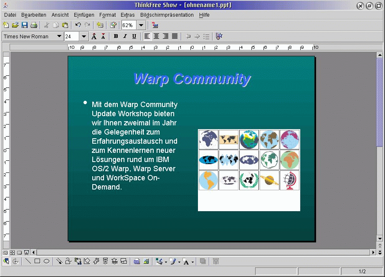The image size is (385, 277).
Task: Open the font size dropdown arrow
Action: (x=84, y=37)
